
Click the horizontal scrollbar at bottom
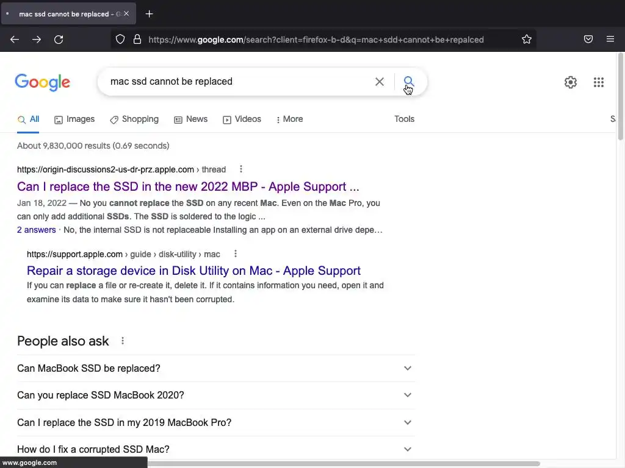click(344, 464)
